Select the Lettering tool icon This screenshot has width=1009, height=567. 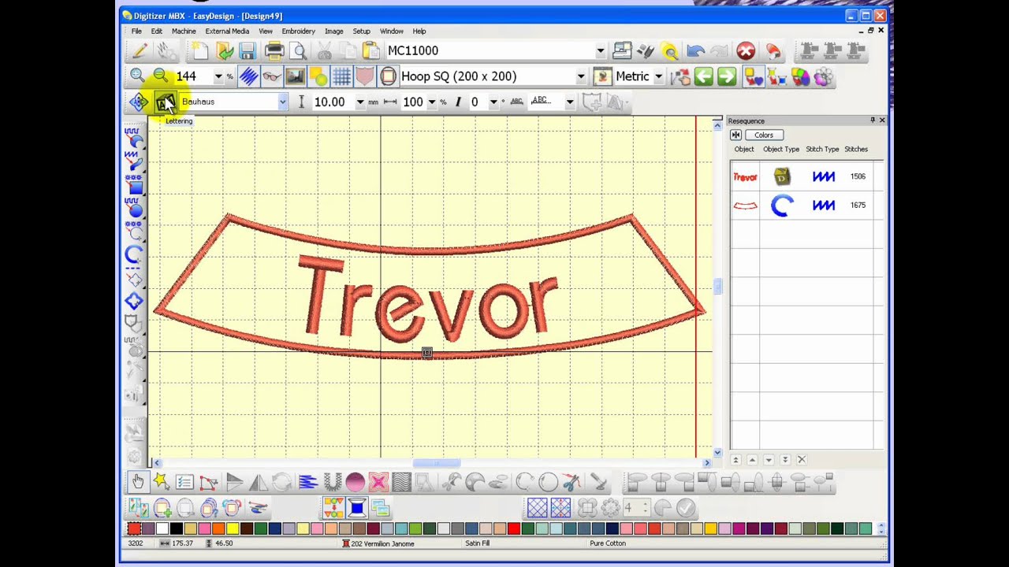tap(165, 102)
